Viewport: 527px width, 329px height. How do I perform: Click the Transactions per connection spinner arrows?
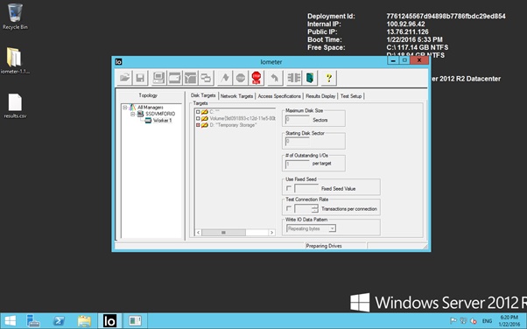coord(314,209)
